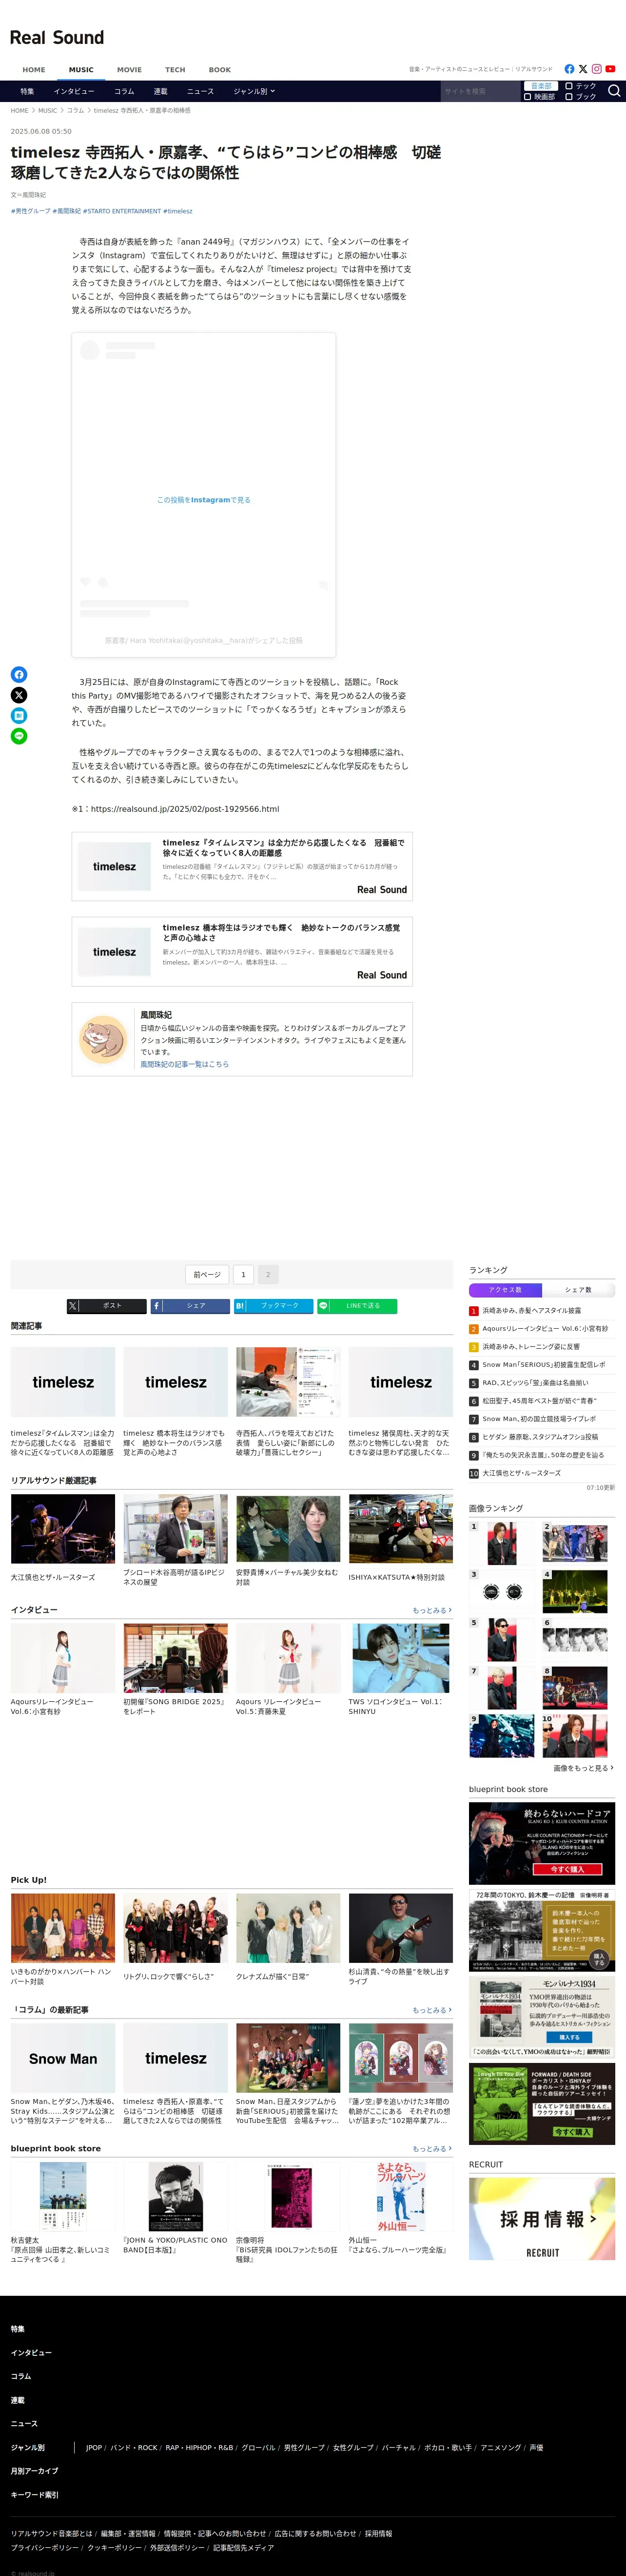Screen dimensions: 626x2576
Task: Open 「コラム」の最新記事 もっとみる link
Action: 431,2010
